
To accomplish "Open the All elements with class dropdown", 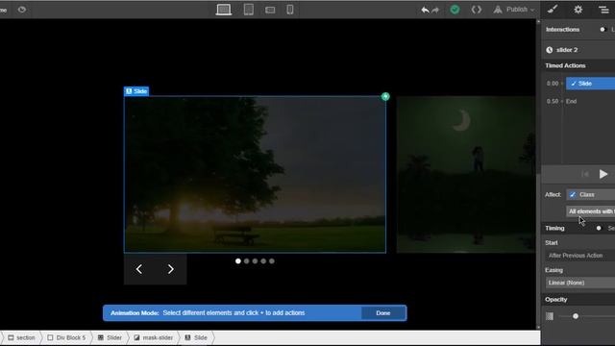I will pos(590,211).
